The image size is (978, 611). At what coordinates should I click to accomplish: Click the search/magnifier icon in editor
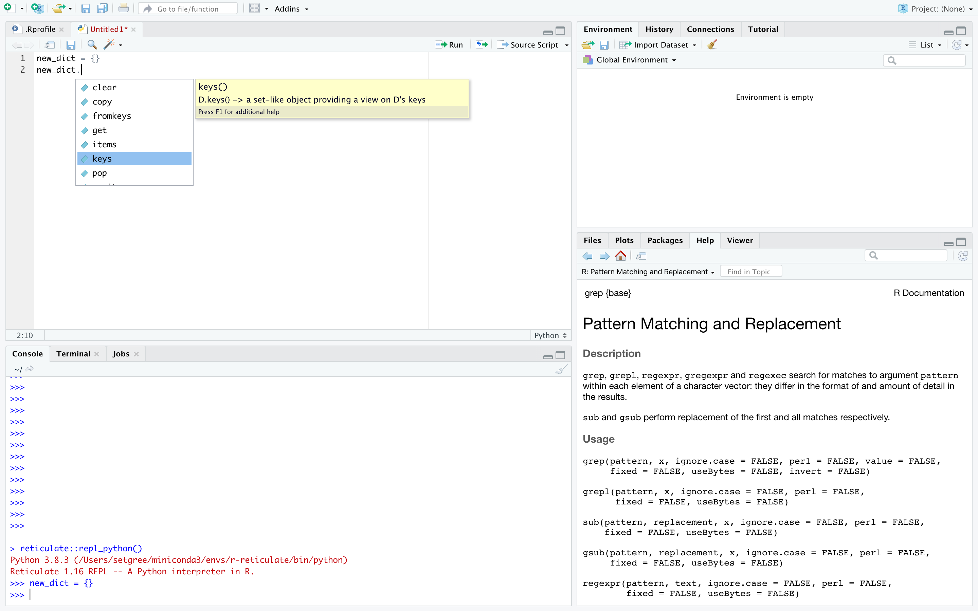(92, 44)
